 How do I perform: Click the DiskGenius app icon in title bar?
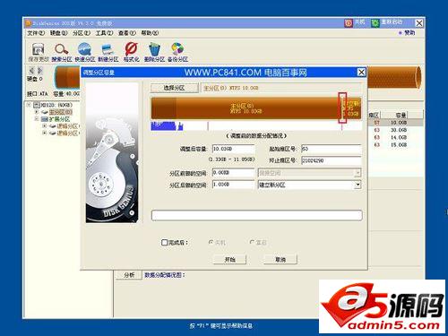29,23
